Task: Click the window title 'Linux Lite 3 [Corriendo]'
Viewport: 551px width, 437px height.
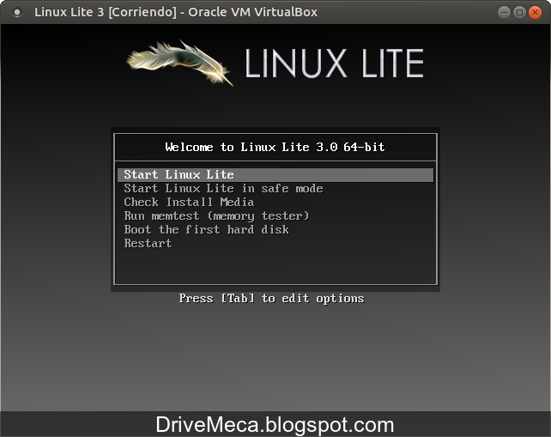Action: [x=106, y=12]
